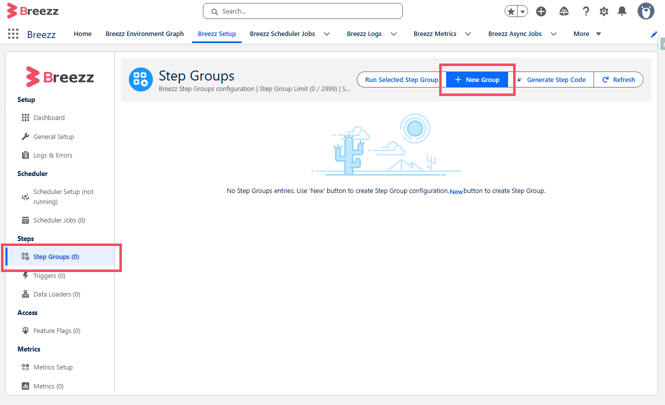The height and width of the screenshot is (405, 665).
Task: Click the Metrics Setup icon
Action: [25, 367]
